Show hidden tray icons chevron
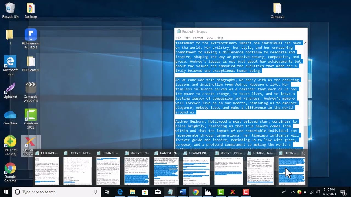This screenshot has width=351, height=197. (293, 192)
